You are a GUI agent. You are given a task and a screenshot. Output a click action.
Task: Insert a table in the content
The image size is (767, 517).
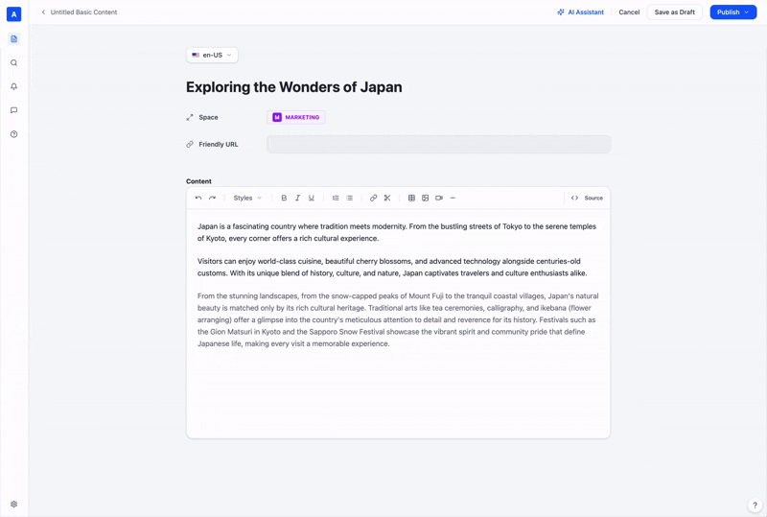(x=411, y=198)
